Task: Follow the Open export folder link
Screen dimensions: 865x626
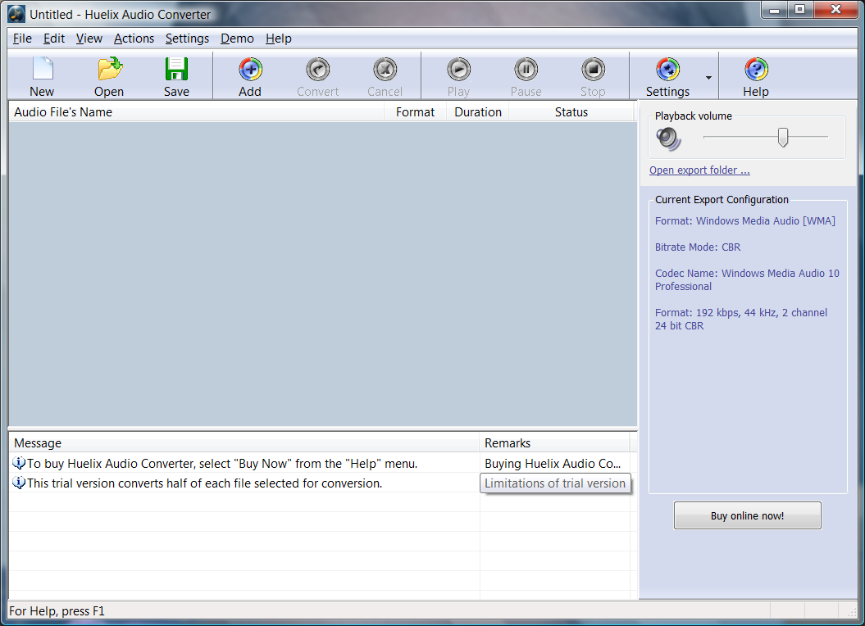Action: tap(699, 170)
